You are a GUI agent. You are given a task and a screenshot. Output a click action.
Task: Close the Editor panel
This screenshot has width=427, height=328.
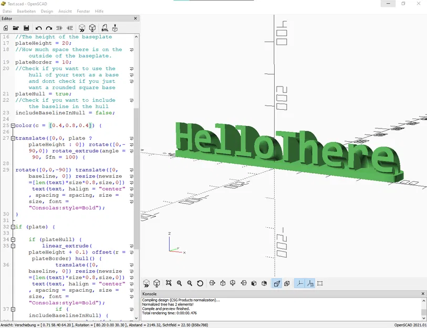134,18
